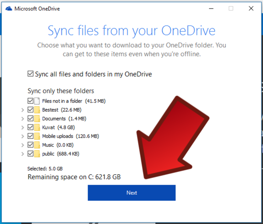Click the Documents folder icon

pos(37,119)
